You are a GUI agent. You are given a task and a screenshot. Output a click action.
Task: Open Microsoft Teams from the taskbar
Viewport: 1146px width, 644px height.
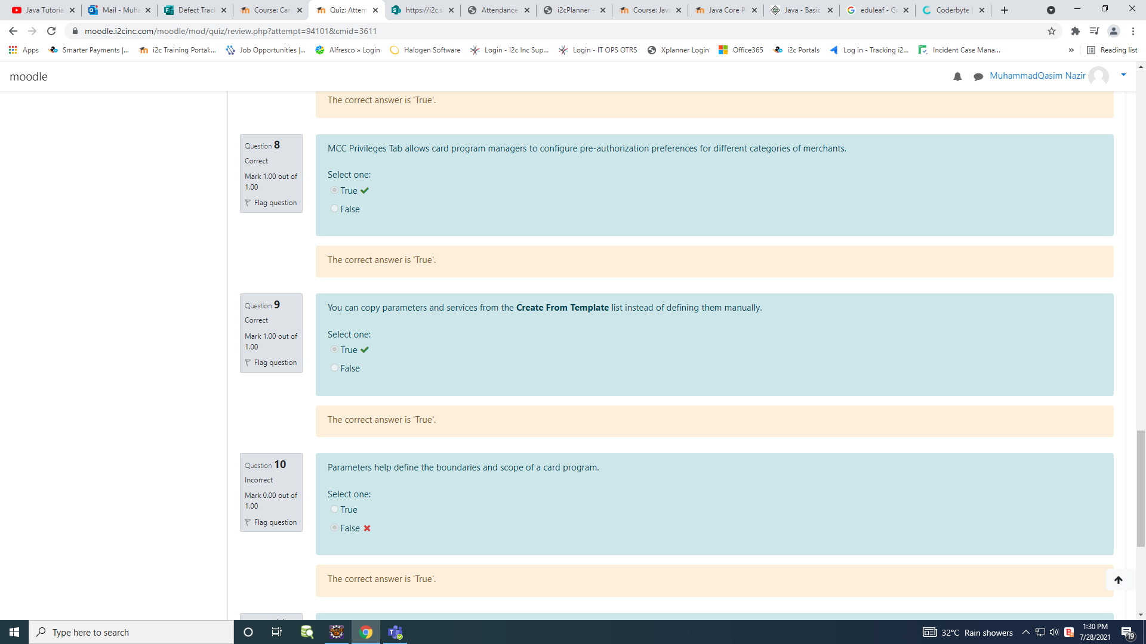point(395,632)
